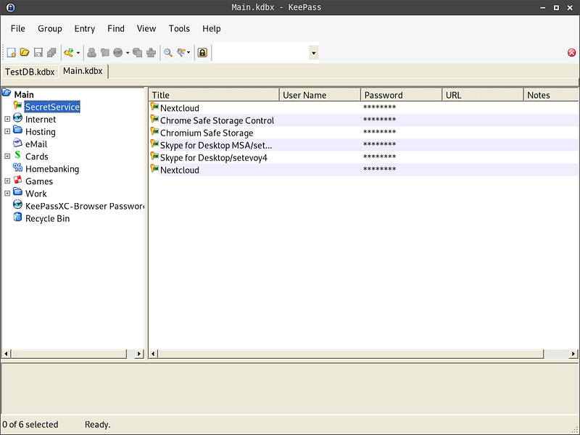Open the Entry menu

tap(85, 28)
